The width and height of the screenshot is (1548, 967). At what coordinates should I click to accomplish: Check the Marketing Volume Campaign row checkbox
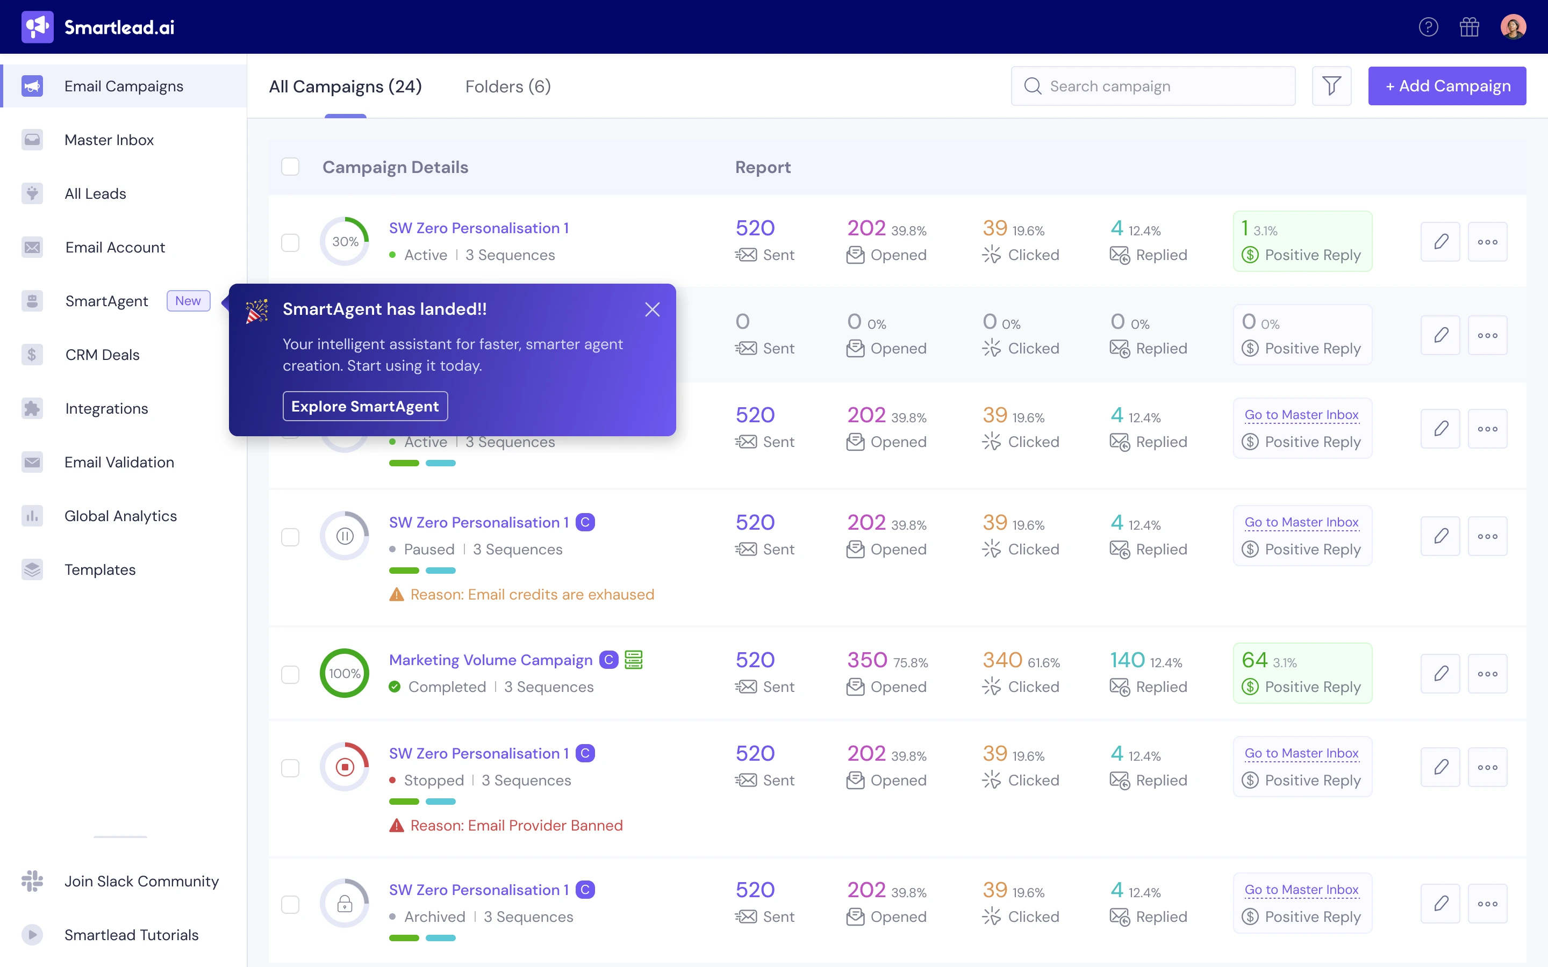(290, 674)
